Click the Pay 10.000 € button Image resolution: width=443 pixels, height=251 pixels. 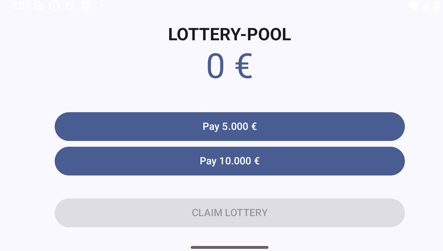[x=230, y=161]
